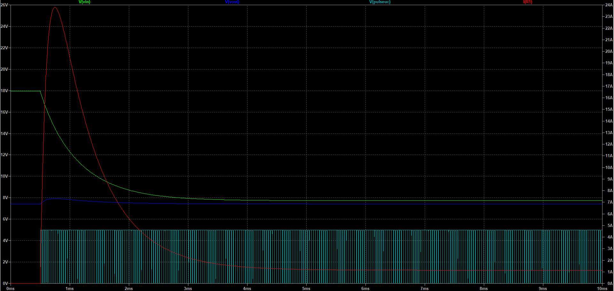Click the 9ms time axis label

click(543, 288)
